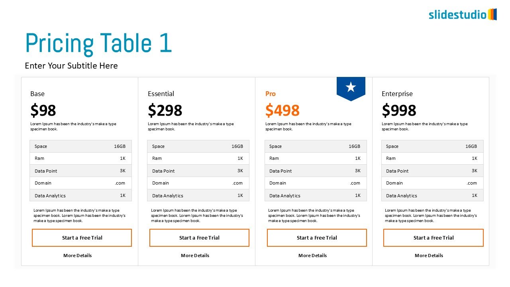The width and height of the screenshot is (510, 287).
Task: Click the slidestudio logo icon
Action: (x=492, y=14)
